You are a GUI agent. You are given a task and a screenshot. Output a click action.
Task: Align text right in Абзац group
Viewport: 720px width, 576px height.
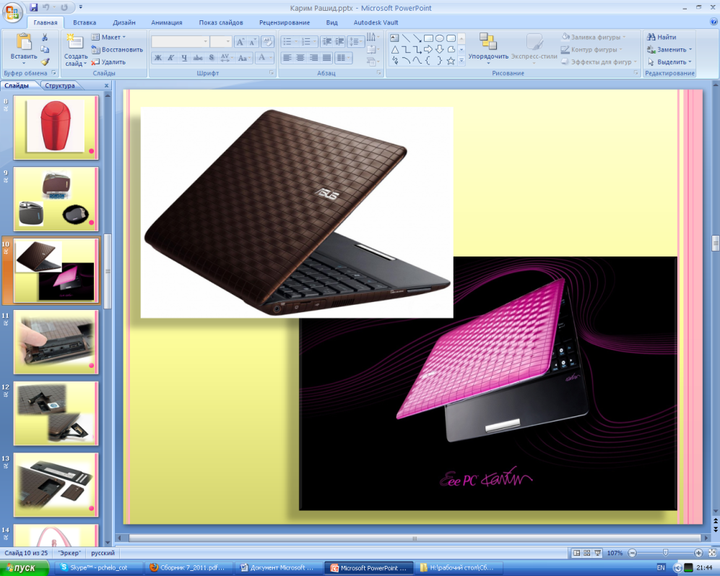click(x=313, y=58)
